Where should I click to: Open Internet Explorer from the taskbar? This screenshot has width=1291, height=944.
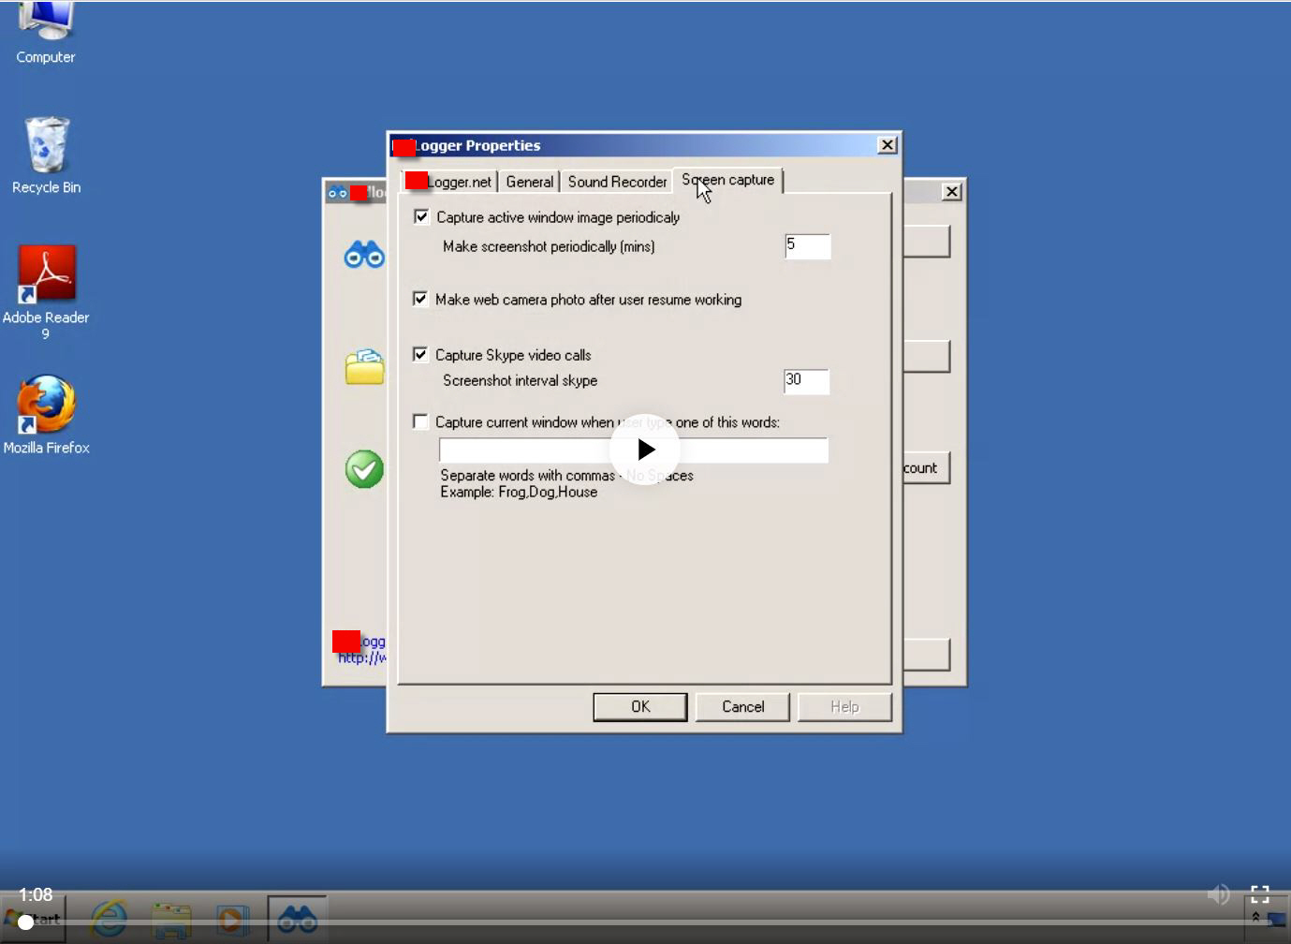[109, 919]
